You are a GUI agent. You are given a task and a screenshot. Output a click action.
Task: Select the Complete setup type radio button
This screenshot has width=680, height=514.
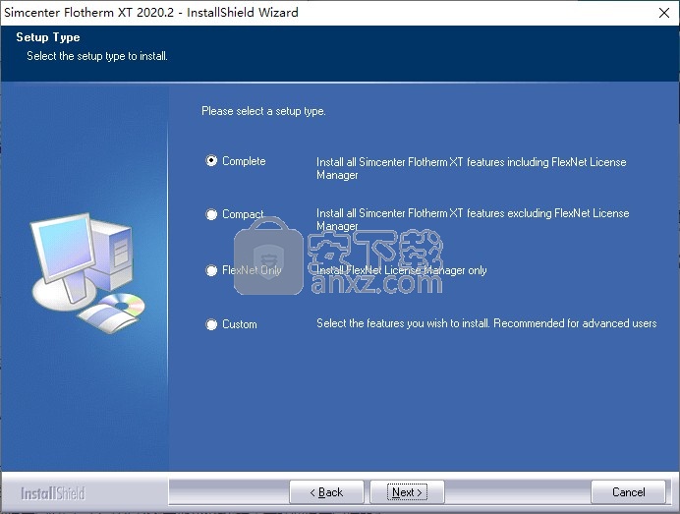[x=211, y=161]
